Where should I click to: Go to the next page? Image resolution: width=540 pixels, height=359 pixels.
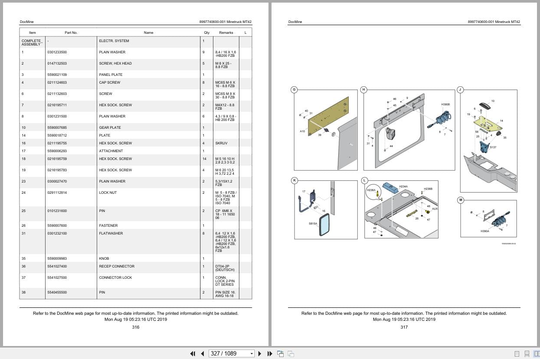(x=260, y=353)
